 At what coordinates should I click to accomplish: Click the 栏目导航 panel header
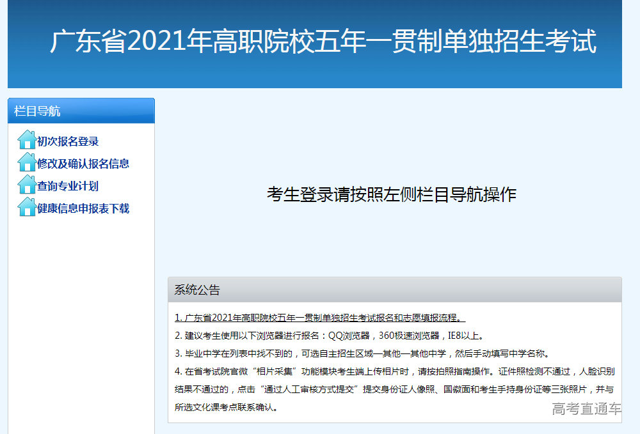pyautogui.click(x=38, y=110)
